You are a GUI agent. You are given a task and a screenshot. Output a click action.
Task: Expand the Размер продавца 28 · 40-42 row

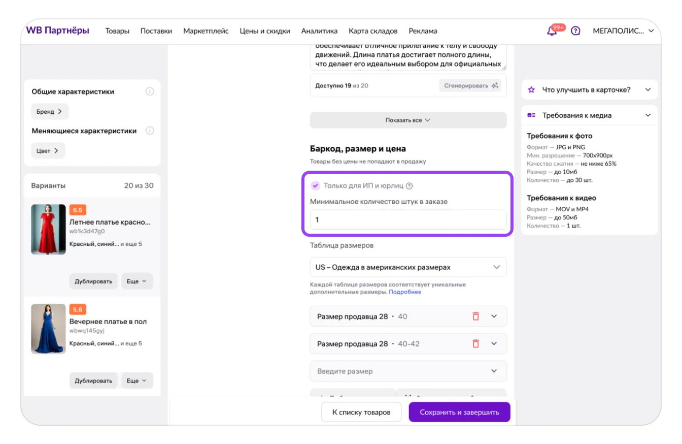(494, 343)
